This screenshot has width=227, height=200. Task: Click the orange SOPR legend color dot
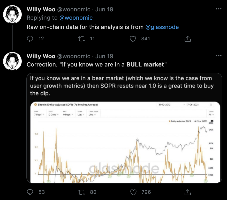click(x=169, y=121)
